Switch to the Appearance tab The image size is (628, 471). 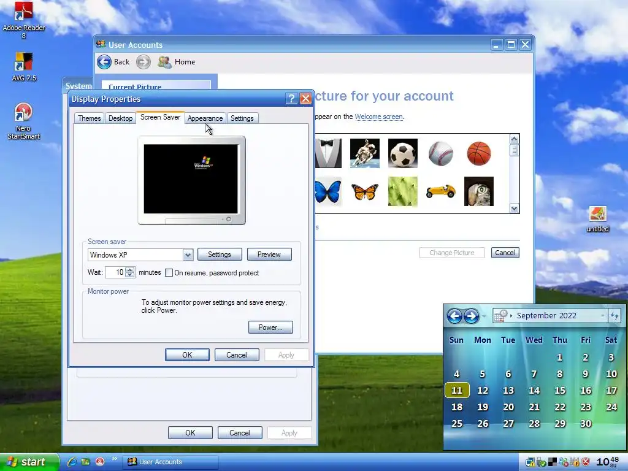(205, 118)
